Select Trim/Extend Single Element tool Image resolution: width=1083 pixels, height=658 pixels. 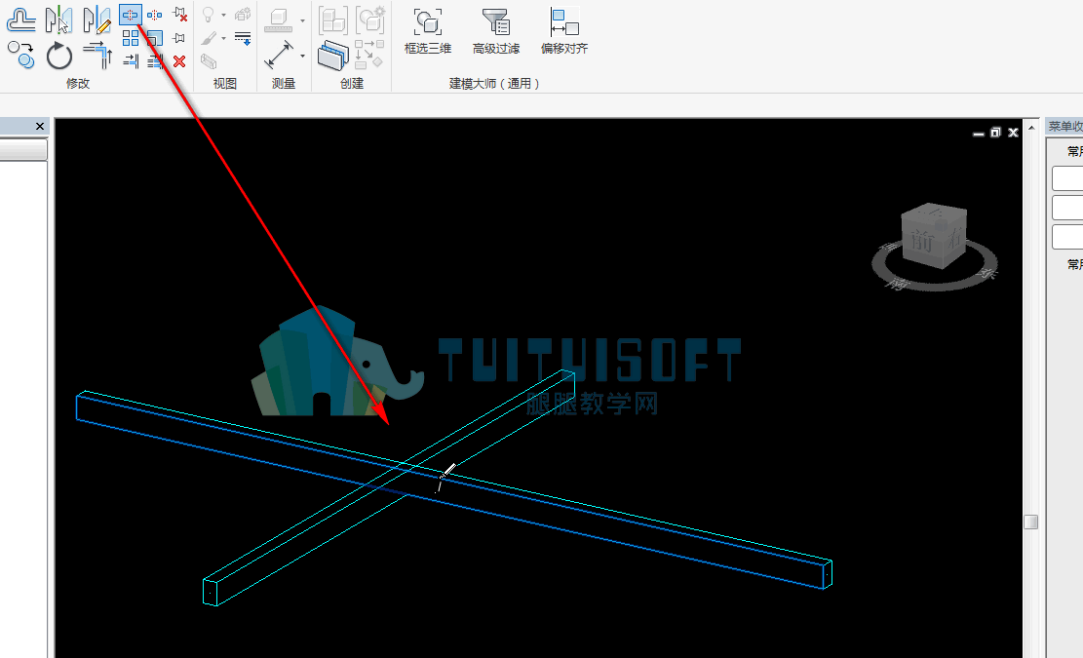pos(130,61)
